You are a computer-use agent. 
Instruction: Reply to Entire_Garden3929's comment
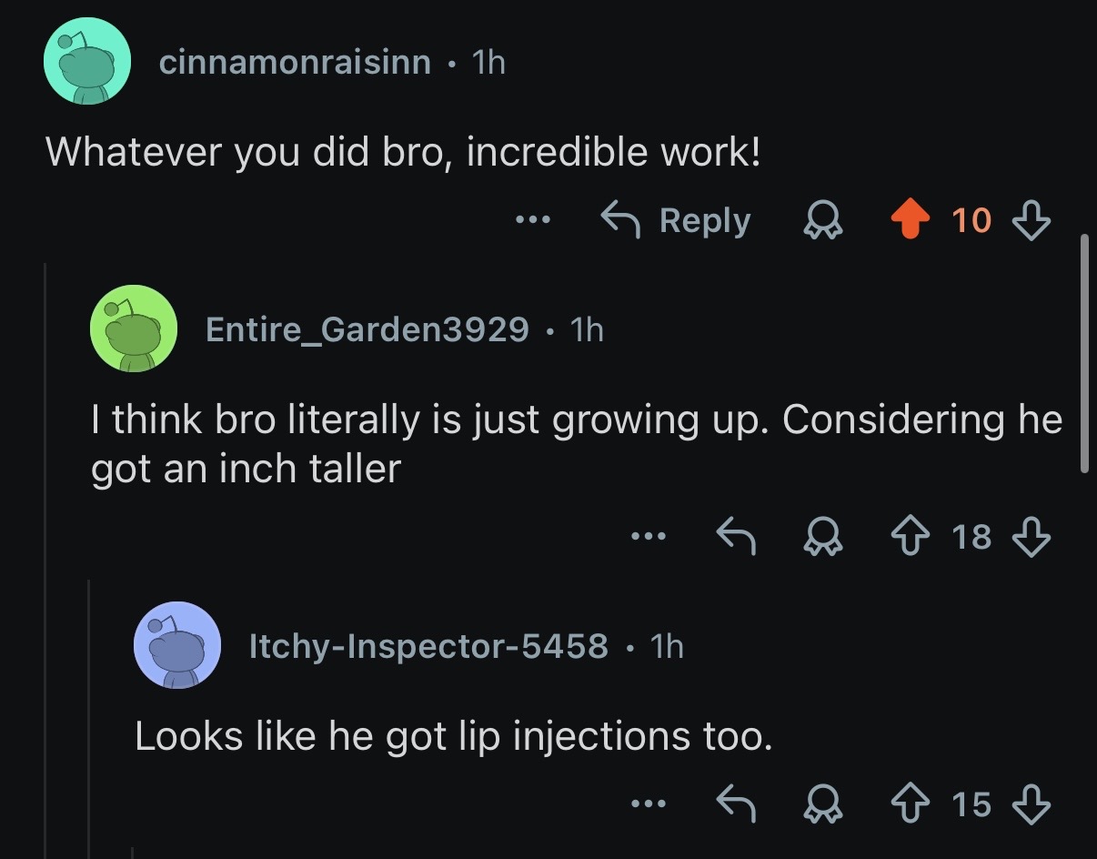pos(736,536)
